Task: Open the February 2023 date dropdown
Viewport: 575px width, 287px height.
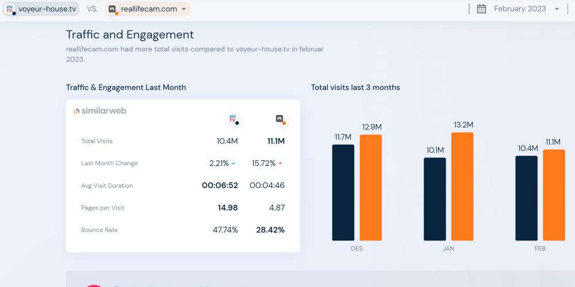Action: pos(556,9)
